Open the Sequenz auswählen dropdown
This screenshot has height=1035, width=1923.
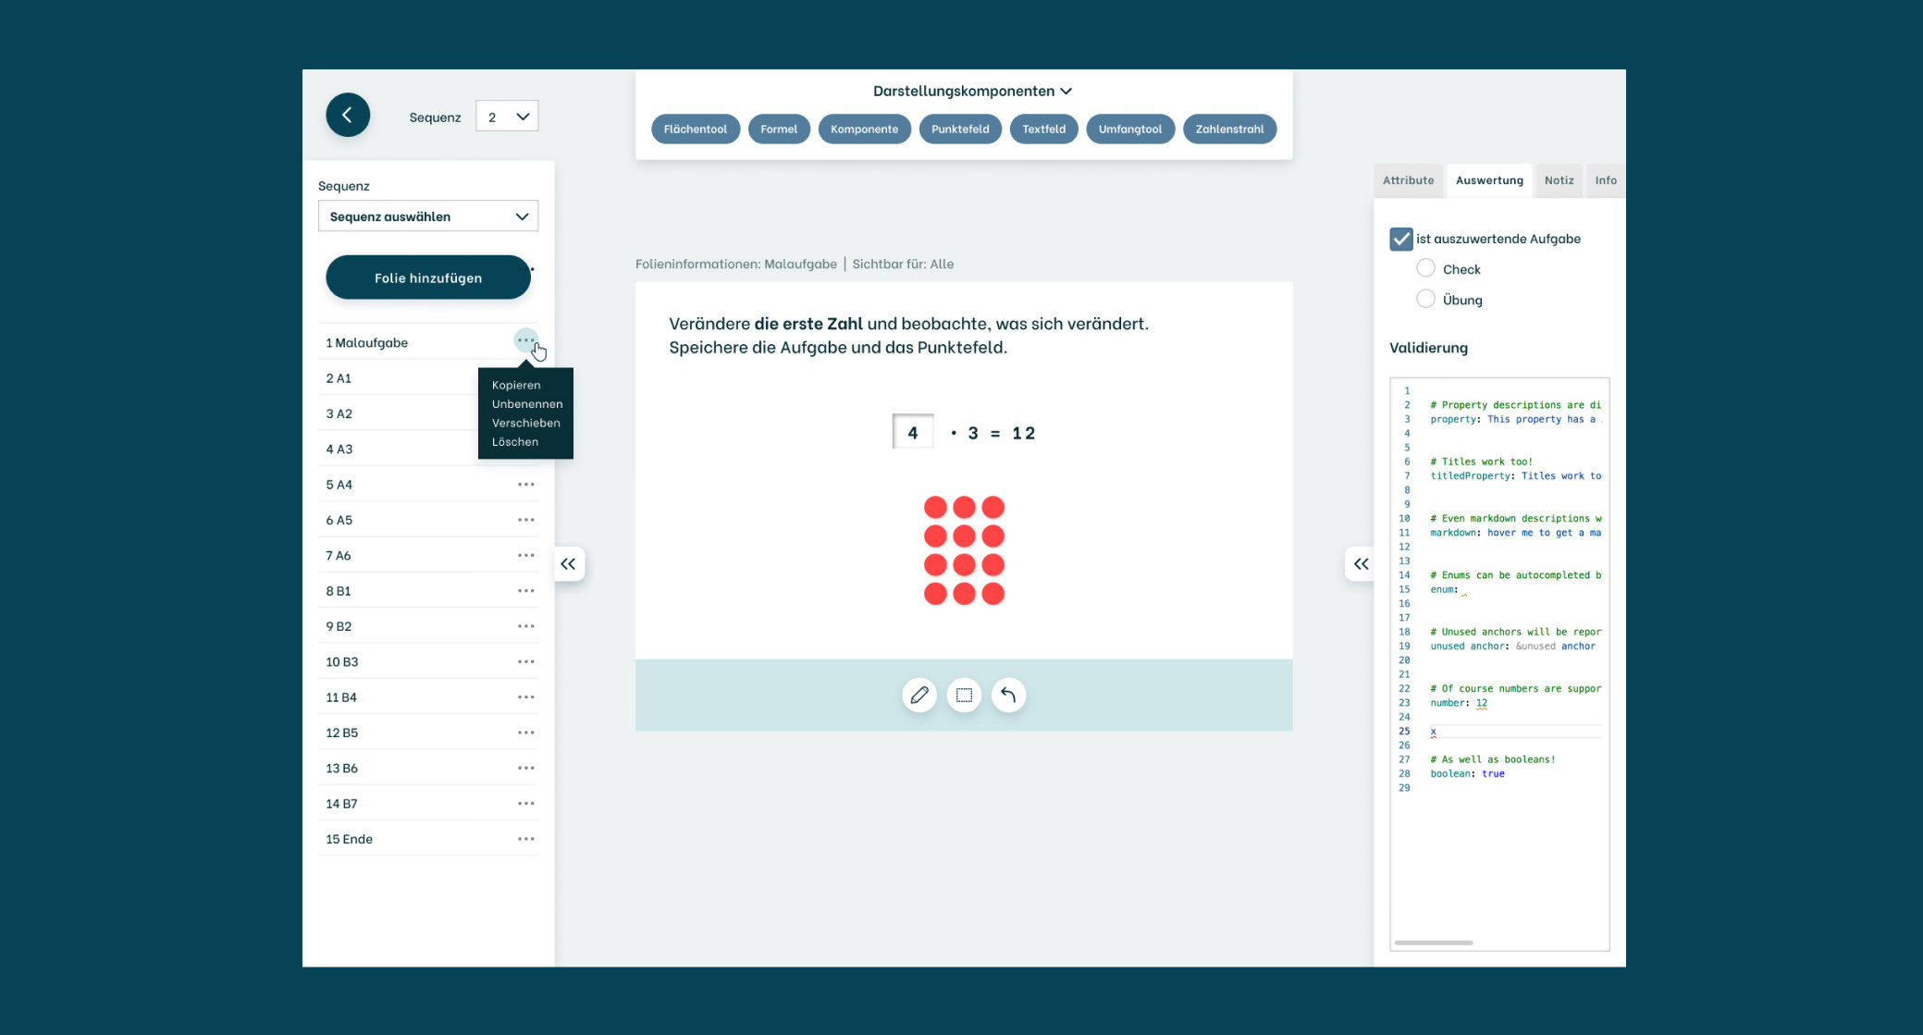click(x=427, y=216)
